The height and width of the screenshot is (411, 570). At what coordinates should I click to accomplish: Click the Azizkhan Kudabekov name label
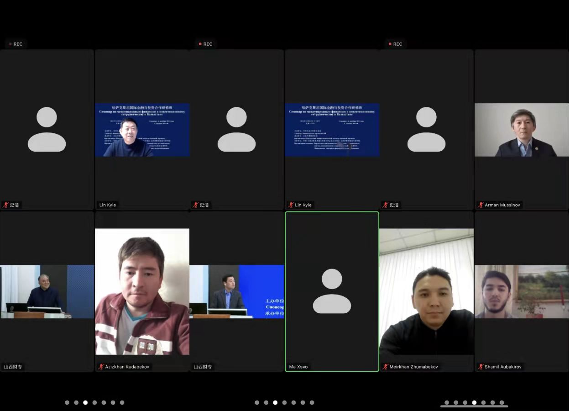[x=127, y=367]
